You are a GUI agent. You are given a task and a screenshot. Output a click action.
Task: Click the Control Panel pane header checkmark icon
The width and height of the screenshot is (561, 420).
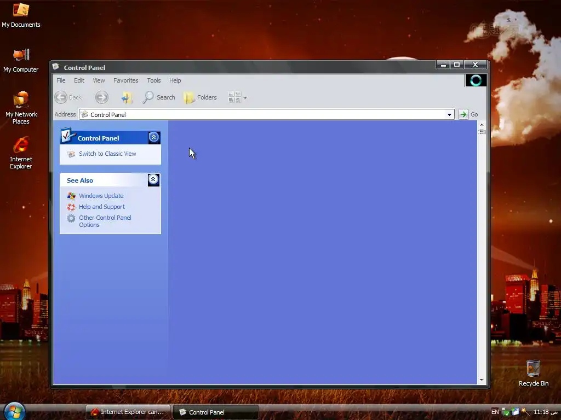click(67, 136)
